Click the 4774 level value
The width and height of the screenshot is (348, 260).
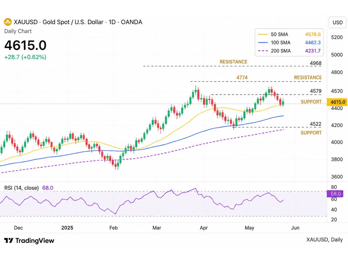242,77
